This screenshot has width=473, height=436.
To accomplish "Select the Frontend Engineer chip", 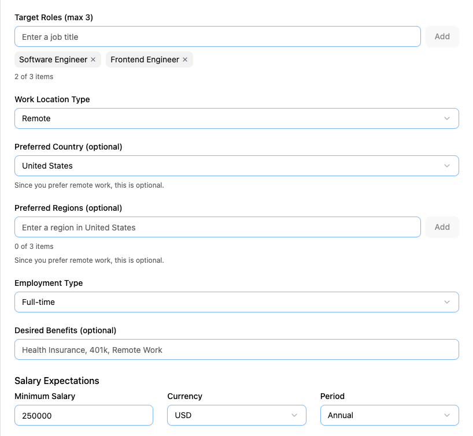I will click(x=145, y=59).
